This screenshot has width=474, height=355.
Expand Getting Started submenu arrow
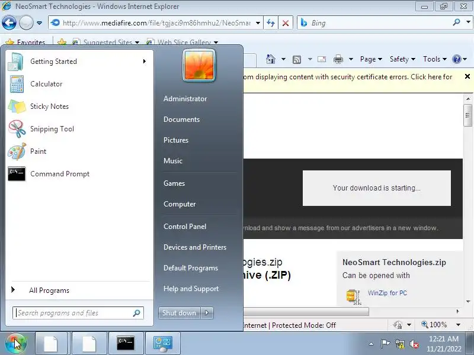click(x=145, y=62)
